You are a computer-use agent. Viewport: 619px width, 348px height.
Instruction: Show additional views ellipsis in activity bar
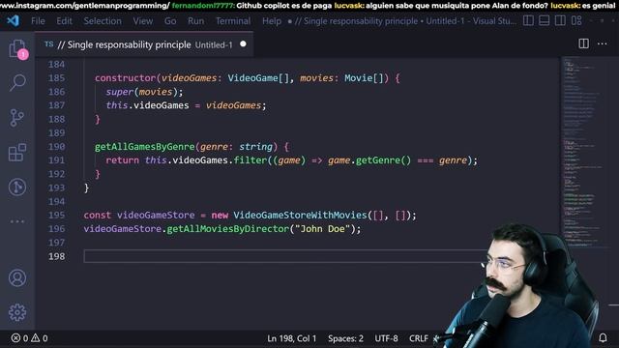17,221
